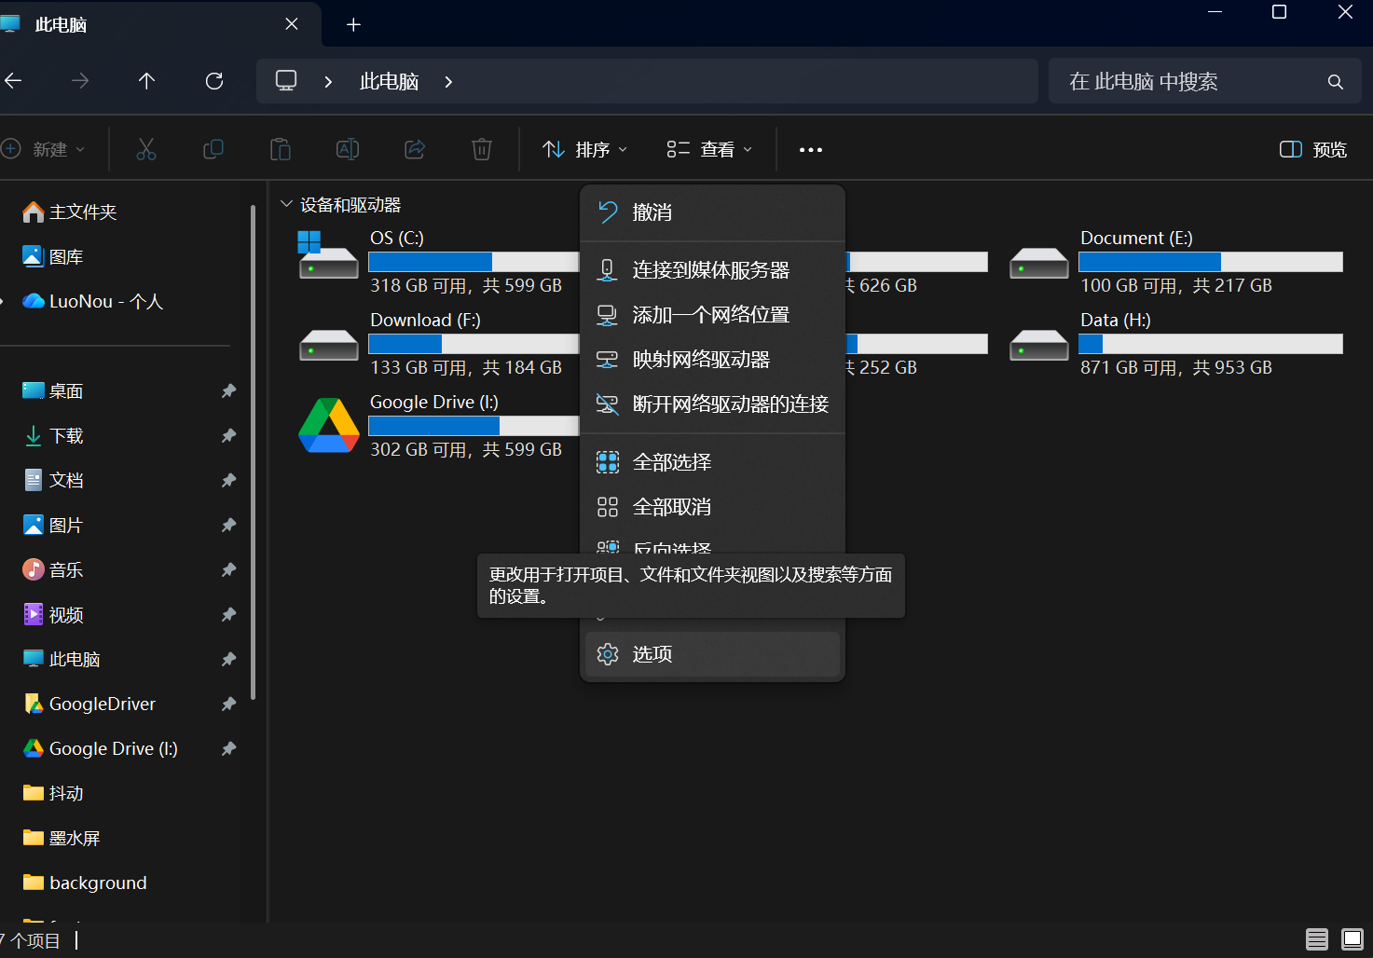Click the search magnifier icon
This screenshot has width=1373, height=958.
(x=1335, y=82)
